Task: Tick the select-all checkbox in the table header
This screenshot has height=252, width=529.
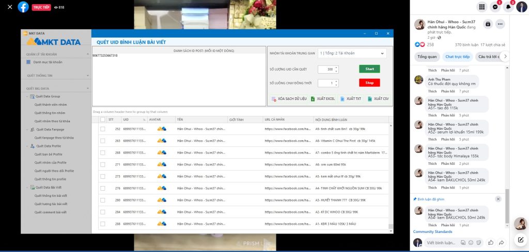Action: click(103, 120)
